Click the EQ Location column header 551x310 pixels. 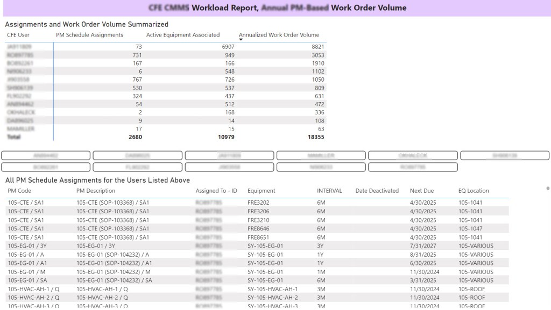click(474, 191)
